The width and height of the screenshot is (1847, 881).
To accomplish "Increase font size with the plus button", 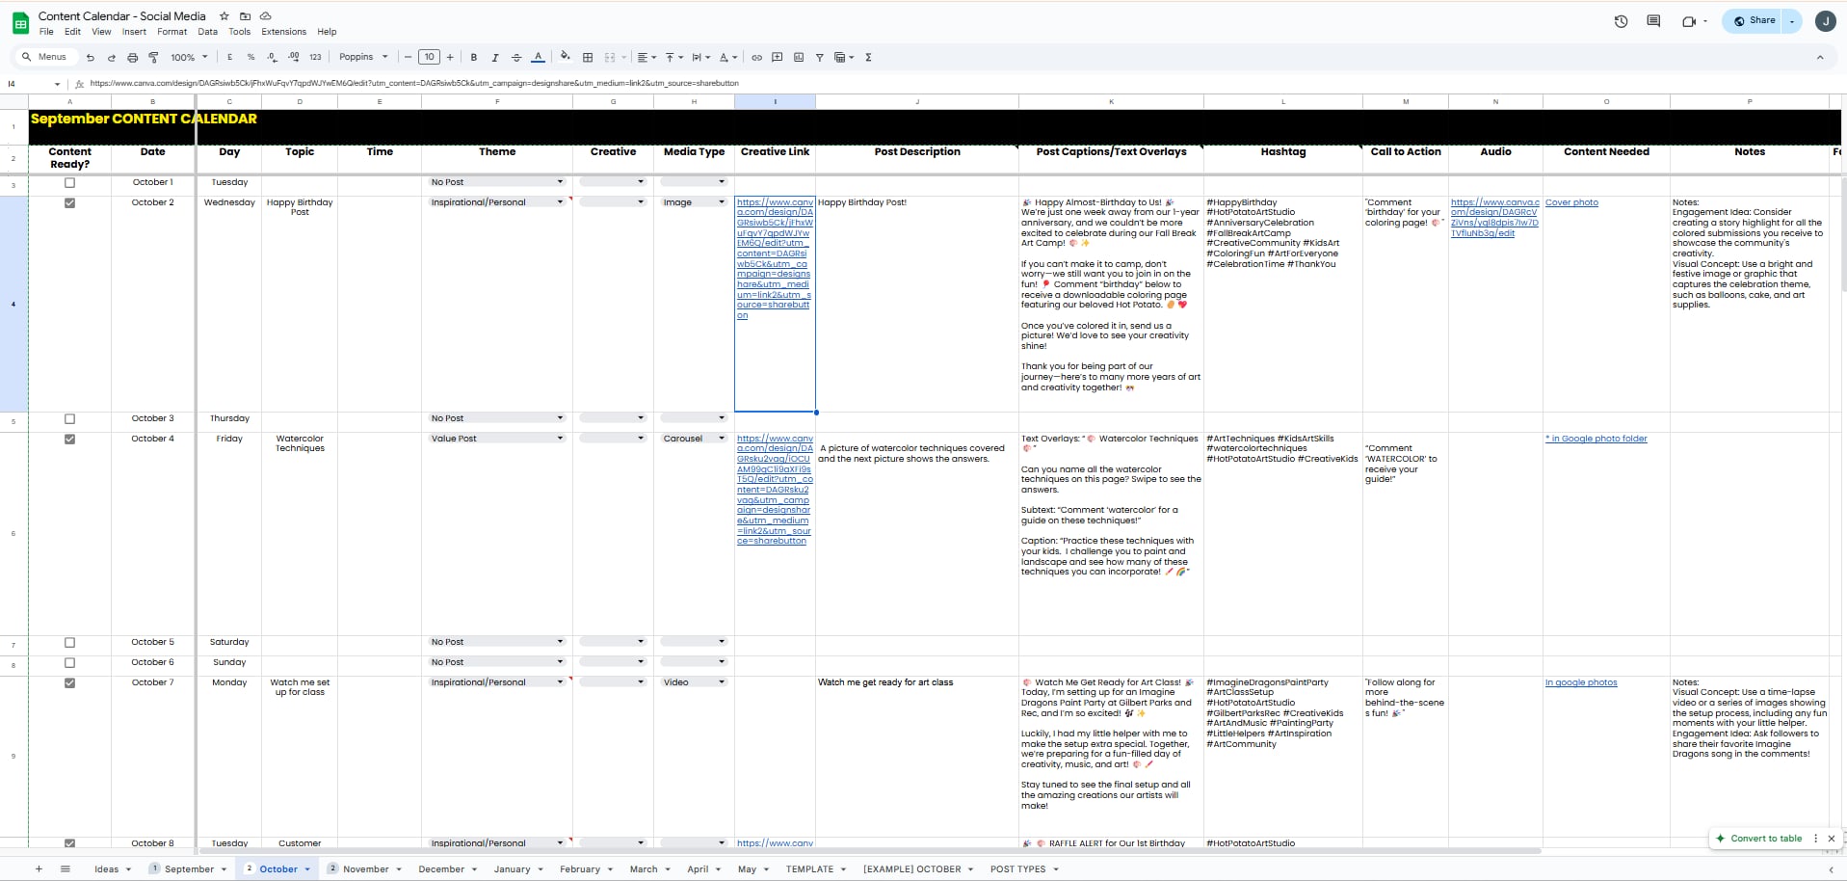I will 450,58.
